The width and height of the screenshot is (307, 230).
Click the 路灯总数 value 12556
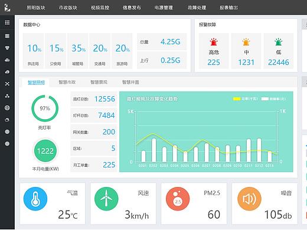tap(104, 99)
